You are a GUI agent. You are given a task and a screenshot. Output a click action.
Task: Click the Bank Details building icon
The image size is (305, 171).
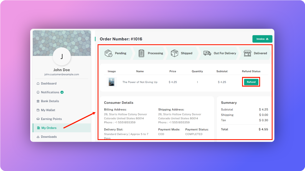pyautogui.click(x=38, y=101)
